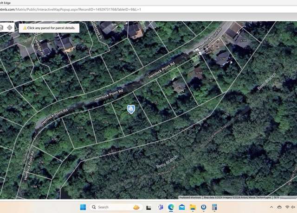The image size is (297, 213).
Task: Click the OneDrive cloud tray icon
Action: 279,207
